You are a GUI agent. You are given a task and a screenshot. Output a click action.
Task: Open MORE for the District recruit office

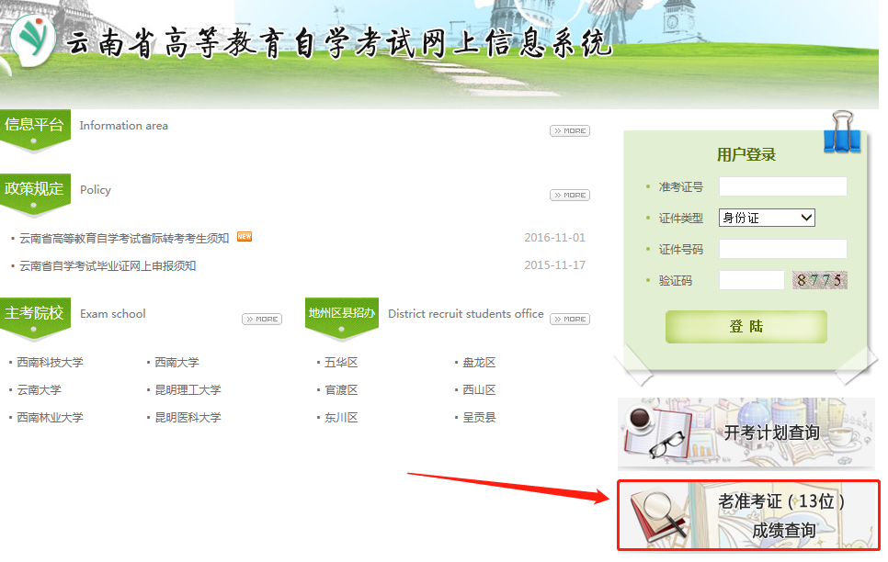click(x=570, y=320)
